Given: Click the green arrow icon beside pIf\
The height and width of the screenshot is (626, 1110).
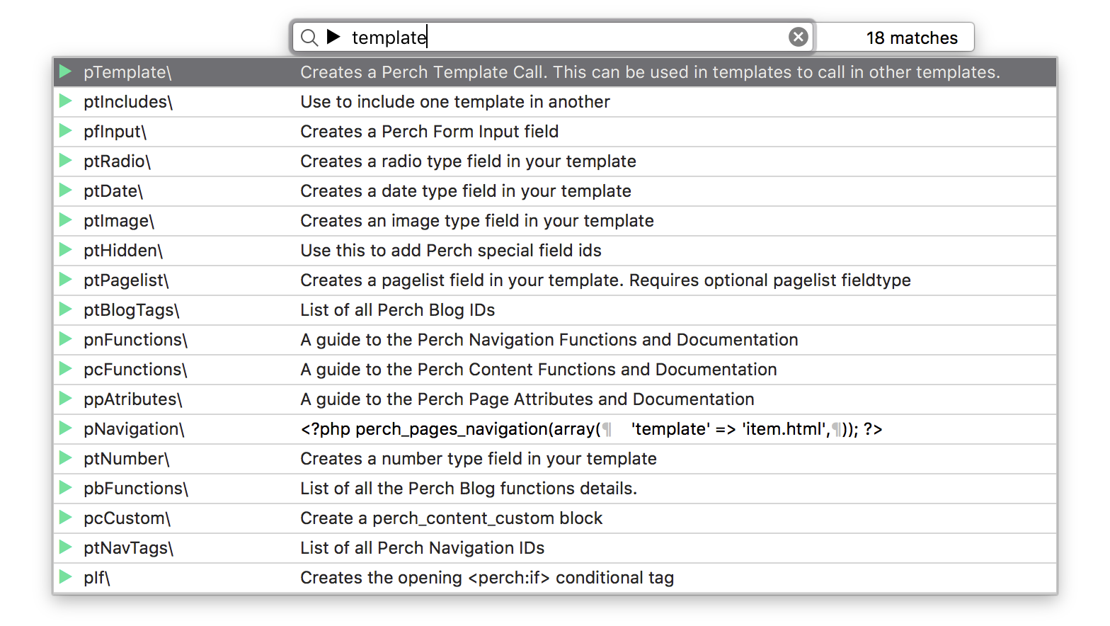Looking at the screenshot, I should click(x=66, y=577).
